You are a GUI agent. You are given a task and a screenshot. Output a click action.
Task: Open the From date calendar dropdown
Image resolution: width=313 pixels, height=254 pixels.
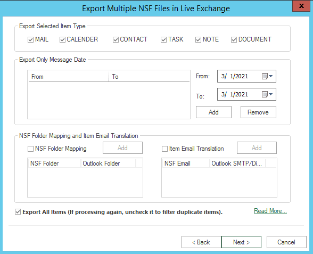pos(267,76)
